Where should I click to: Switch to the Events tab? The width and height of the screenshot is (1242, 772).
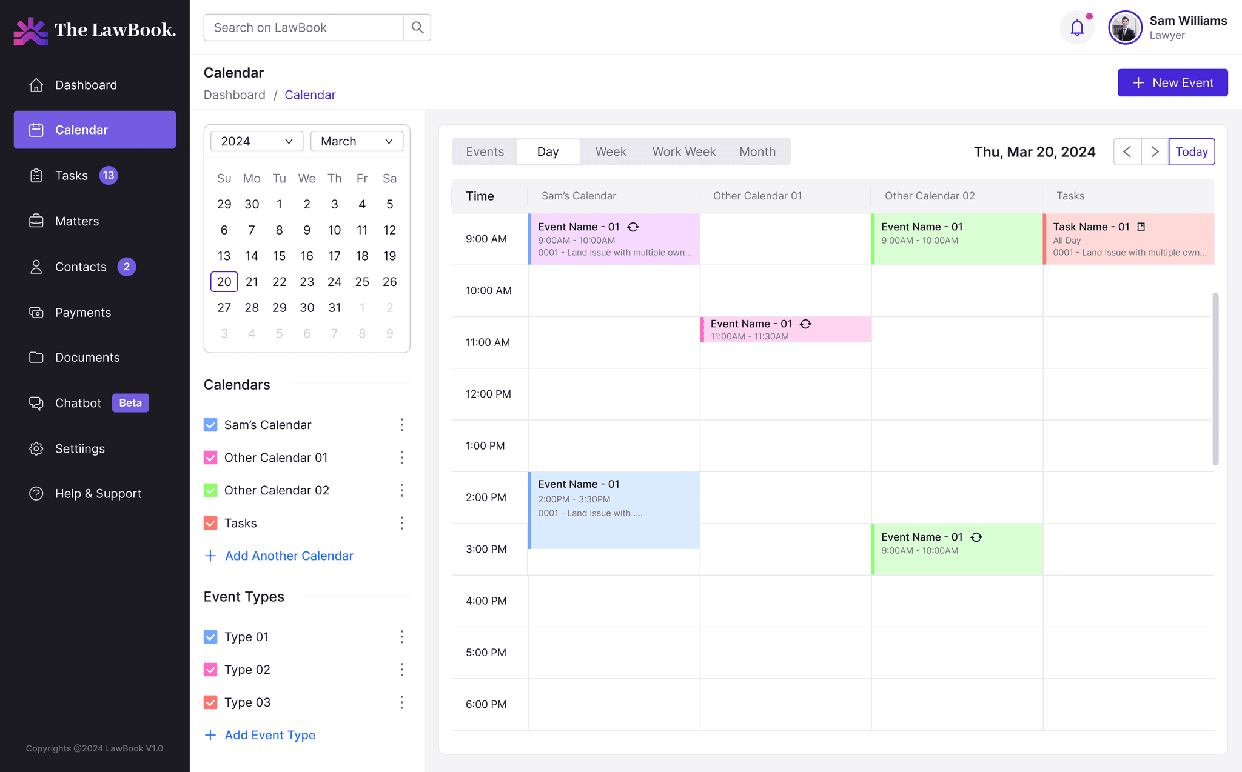(485, 151)
